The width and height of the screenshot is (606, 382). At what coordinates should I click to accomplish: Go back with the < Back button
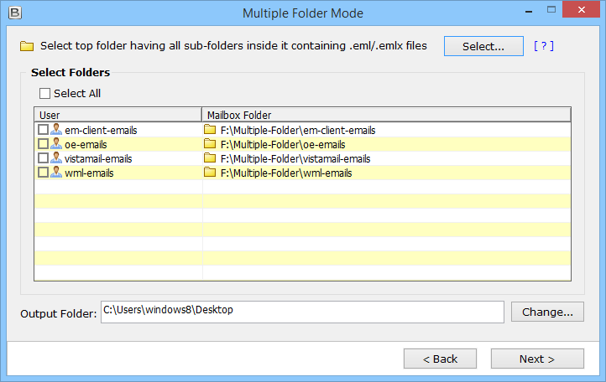tap(440, 359)
